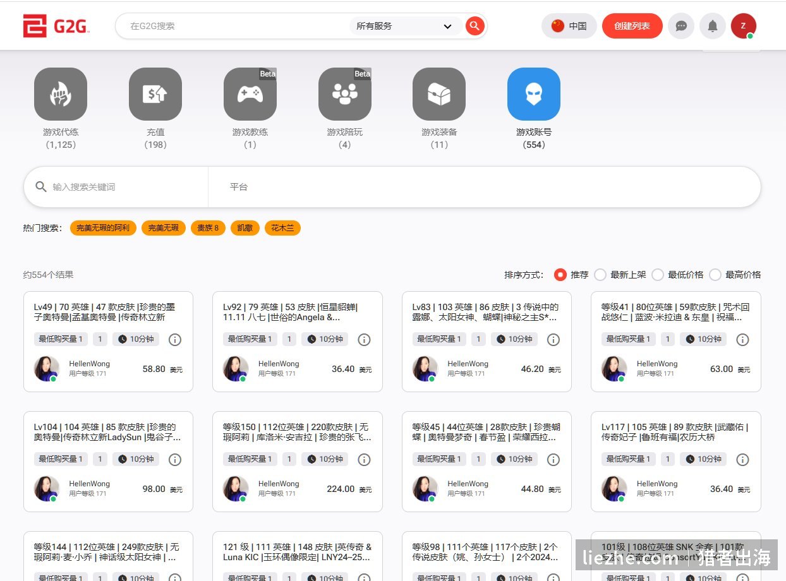Click seller avatar on the 224.00 listing
Screen dimensions: 786x581
(236, 489)
